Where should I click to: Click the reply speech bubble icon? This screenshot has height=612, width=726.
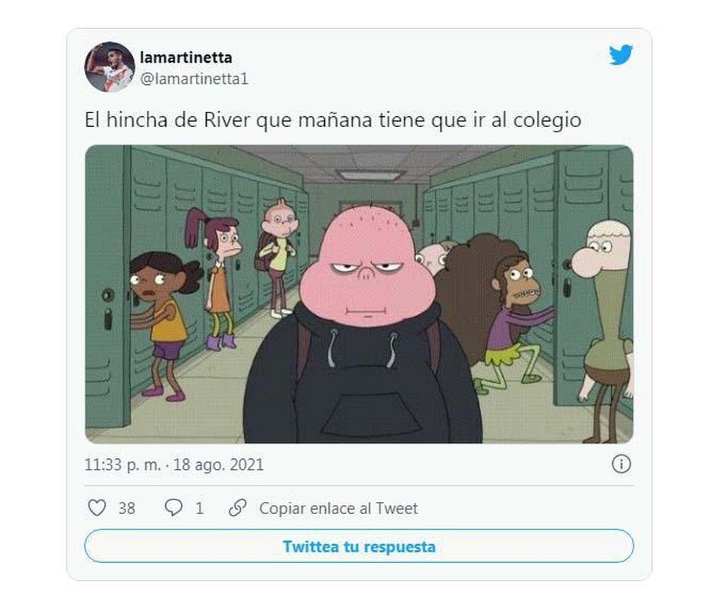point(173,508)
